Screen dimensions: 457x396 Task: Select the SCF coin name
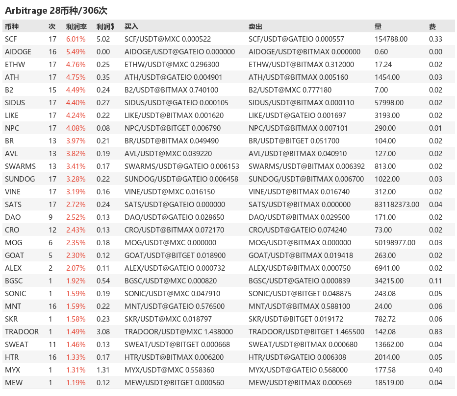[11, 39]
